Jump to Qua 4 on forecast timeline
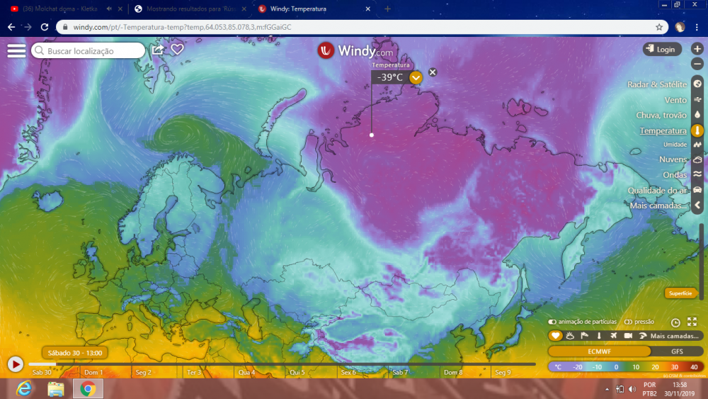 pos(246,372)
